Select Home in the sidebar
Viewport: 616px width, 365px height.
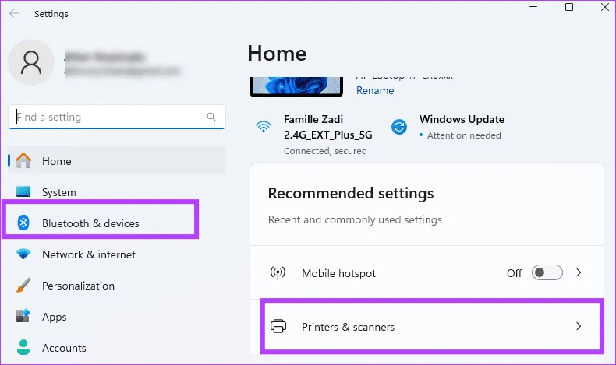click(x=56, y=161)
